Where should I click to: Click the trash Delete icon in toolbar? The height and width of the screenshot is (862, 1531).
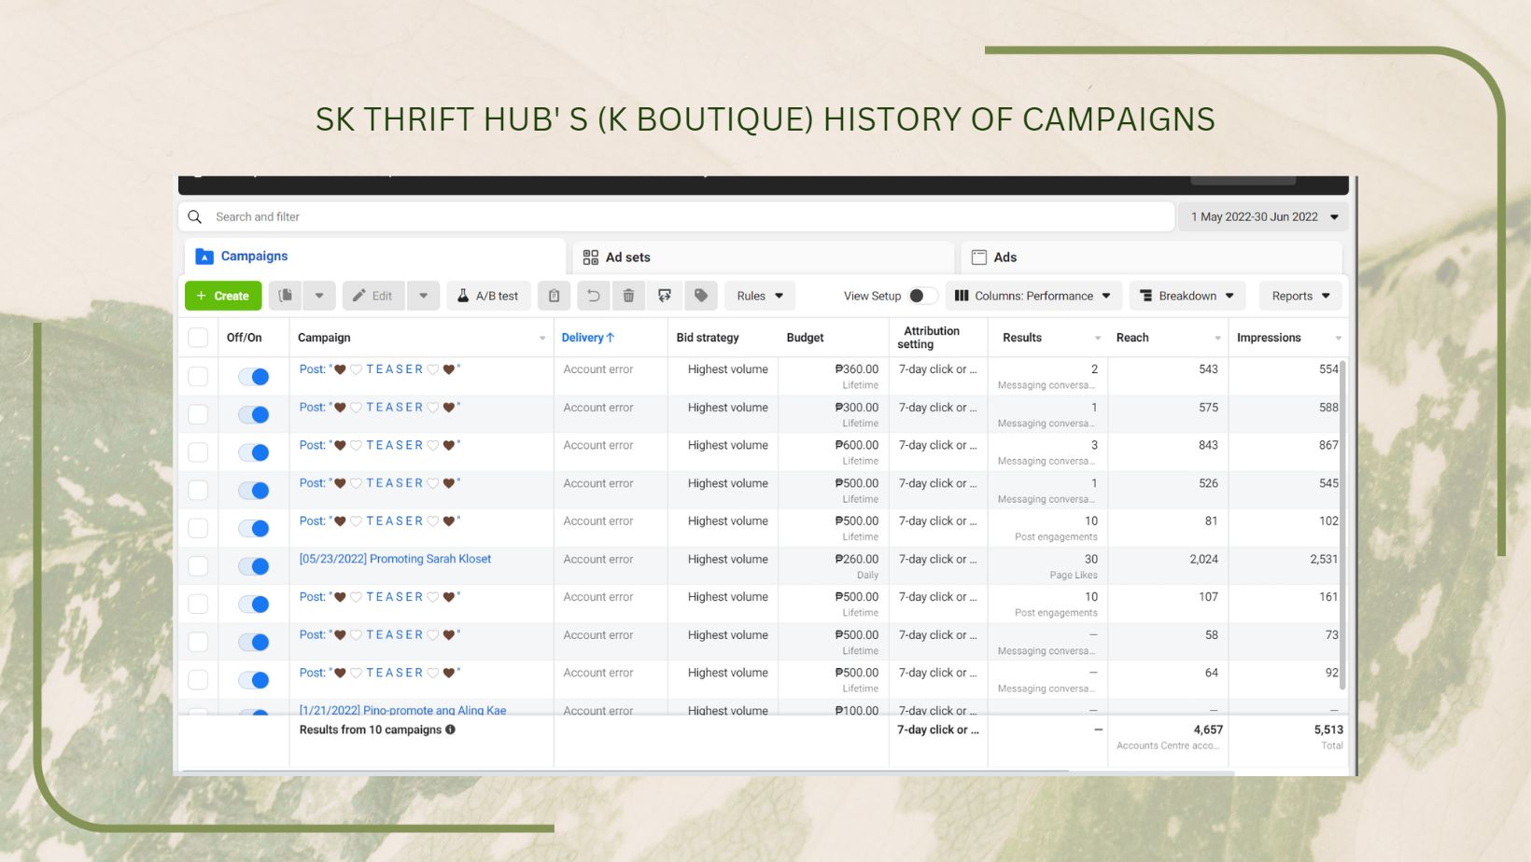coord(628,296)
